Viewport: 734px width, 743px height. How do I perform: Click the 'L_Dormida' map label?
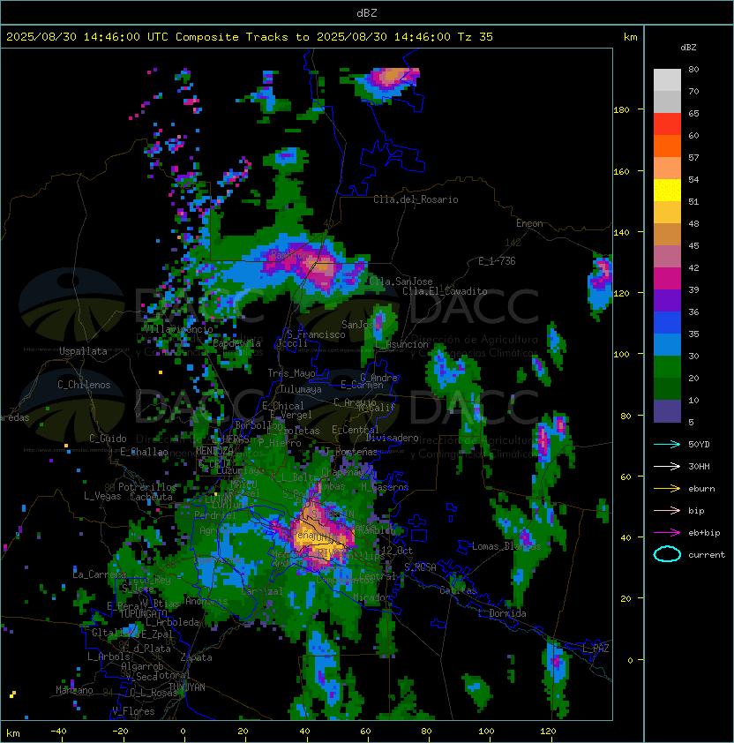(x=502, y=613)
